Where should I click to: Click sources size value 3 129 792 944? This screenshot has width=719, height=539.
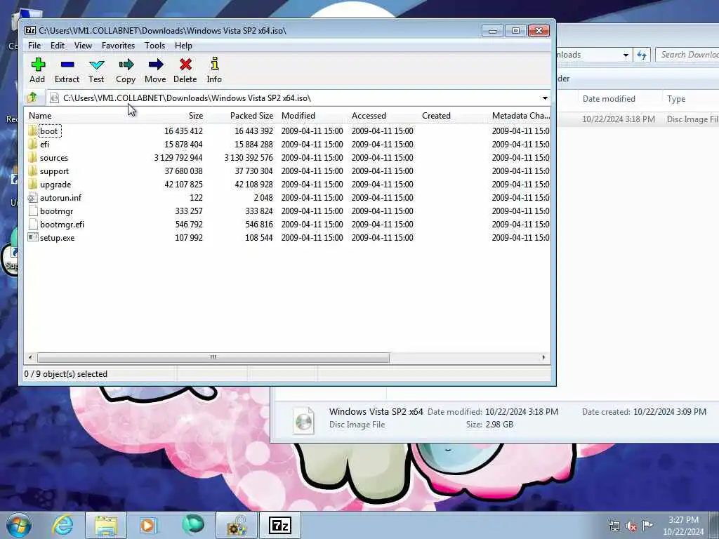point(178,158)
